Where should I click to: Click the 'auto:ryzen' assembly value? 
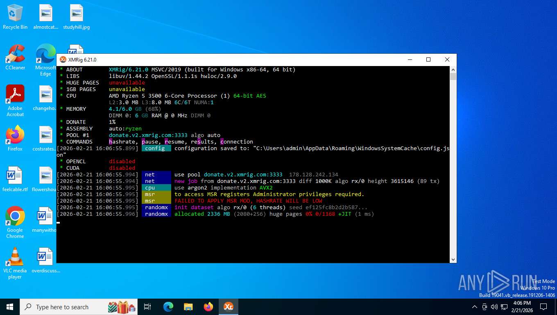click(x=125, y=128)
